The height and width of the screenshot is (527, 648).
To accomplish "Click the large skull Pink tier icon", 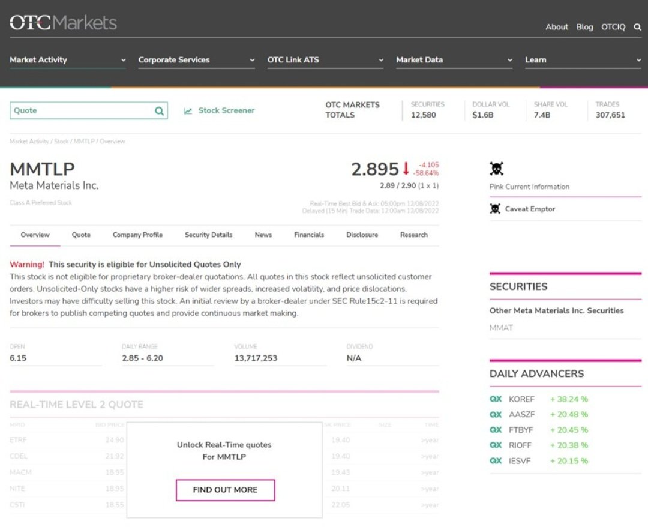I will (x=497, y=169).
